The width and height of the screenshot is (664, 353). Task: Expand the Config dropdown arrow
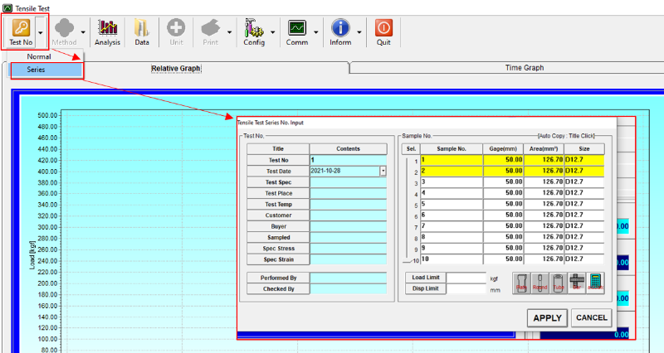pyautogui.click(x=273, y=32)
